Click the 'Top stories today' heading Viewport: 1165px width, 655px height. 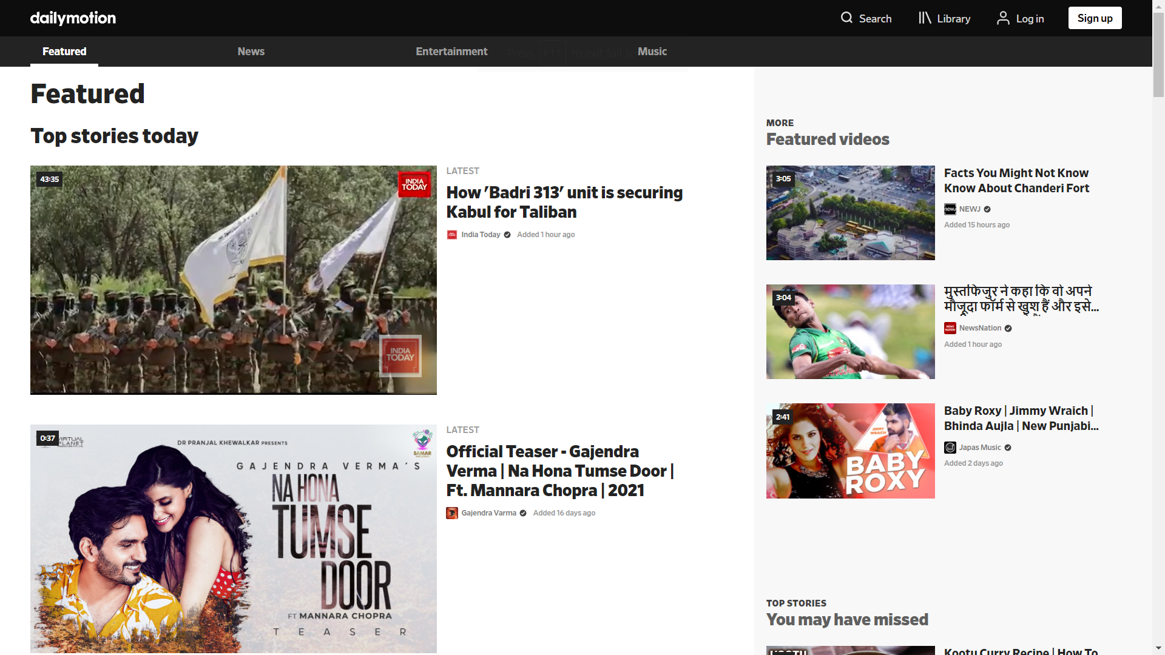pyautogui.click(x=114, y=136)
